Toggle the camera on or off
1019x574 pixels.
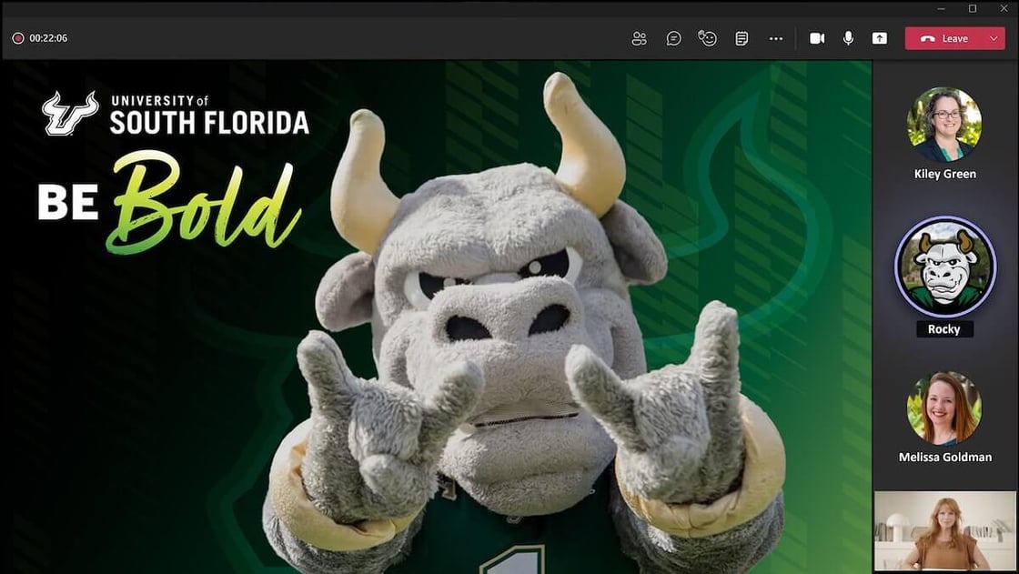(817, 38)
